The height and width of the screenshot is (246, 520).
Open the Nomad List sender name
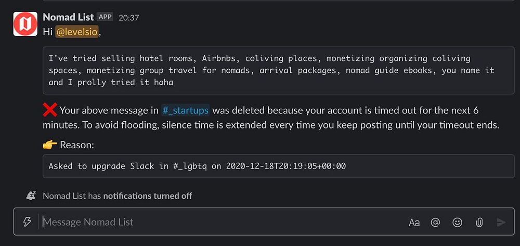pyautogui.click(x=68, y=17)
